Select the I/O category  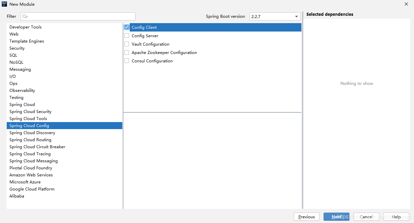(65, 76)
